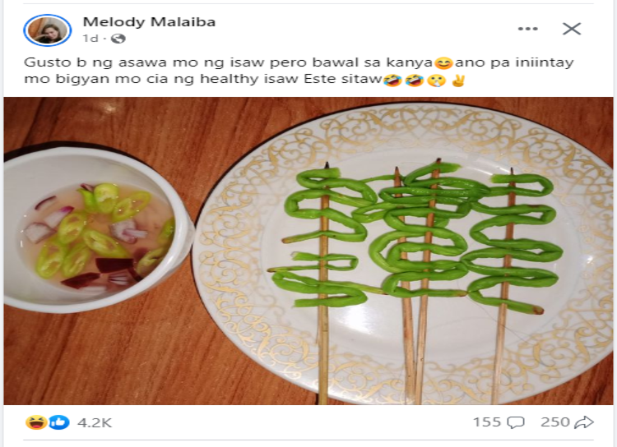617x447 pixels.
Task: Click the share arrow icon
Action: click(584, 422)
